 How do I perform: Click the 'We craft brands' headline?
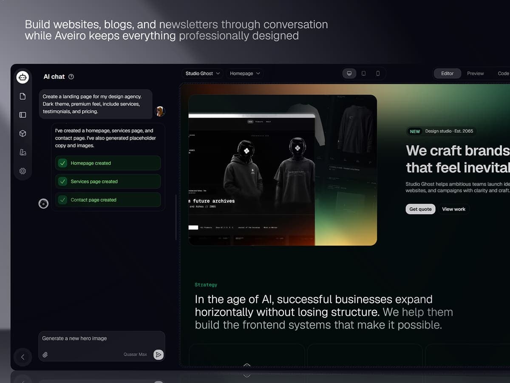point(458,159)
